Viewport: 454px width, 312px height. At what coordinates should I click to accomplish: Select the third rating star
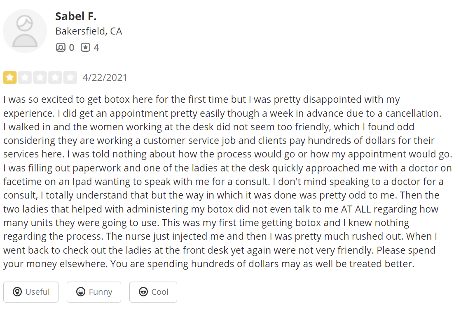tap(40, 77)
